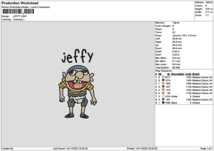Click 'Last Saved: 14/11/2025 10.55.35' footer text

coord(70,149)
